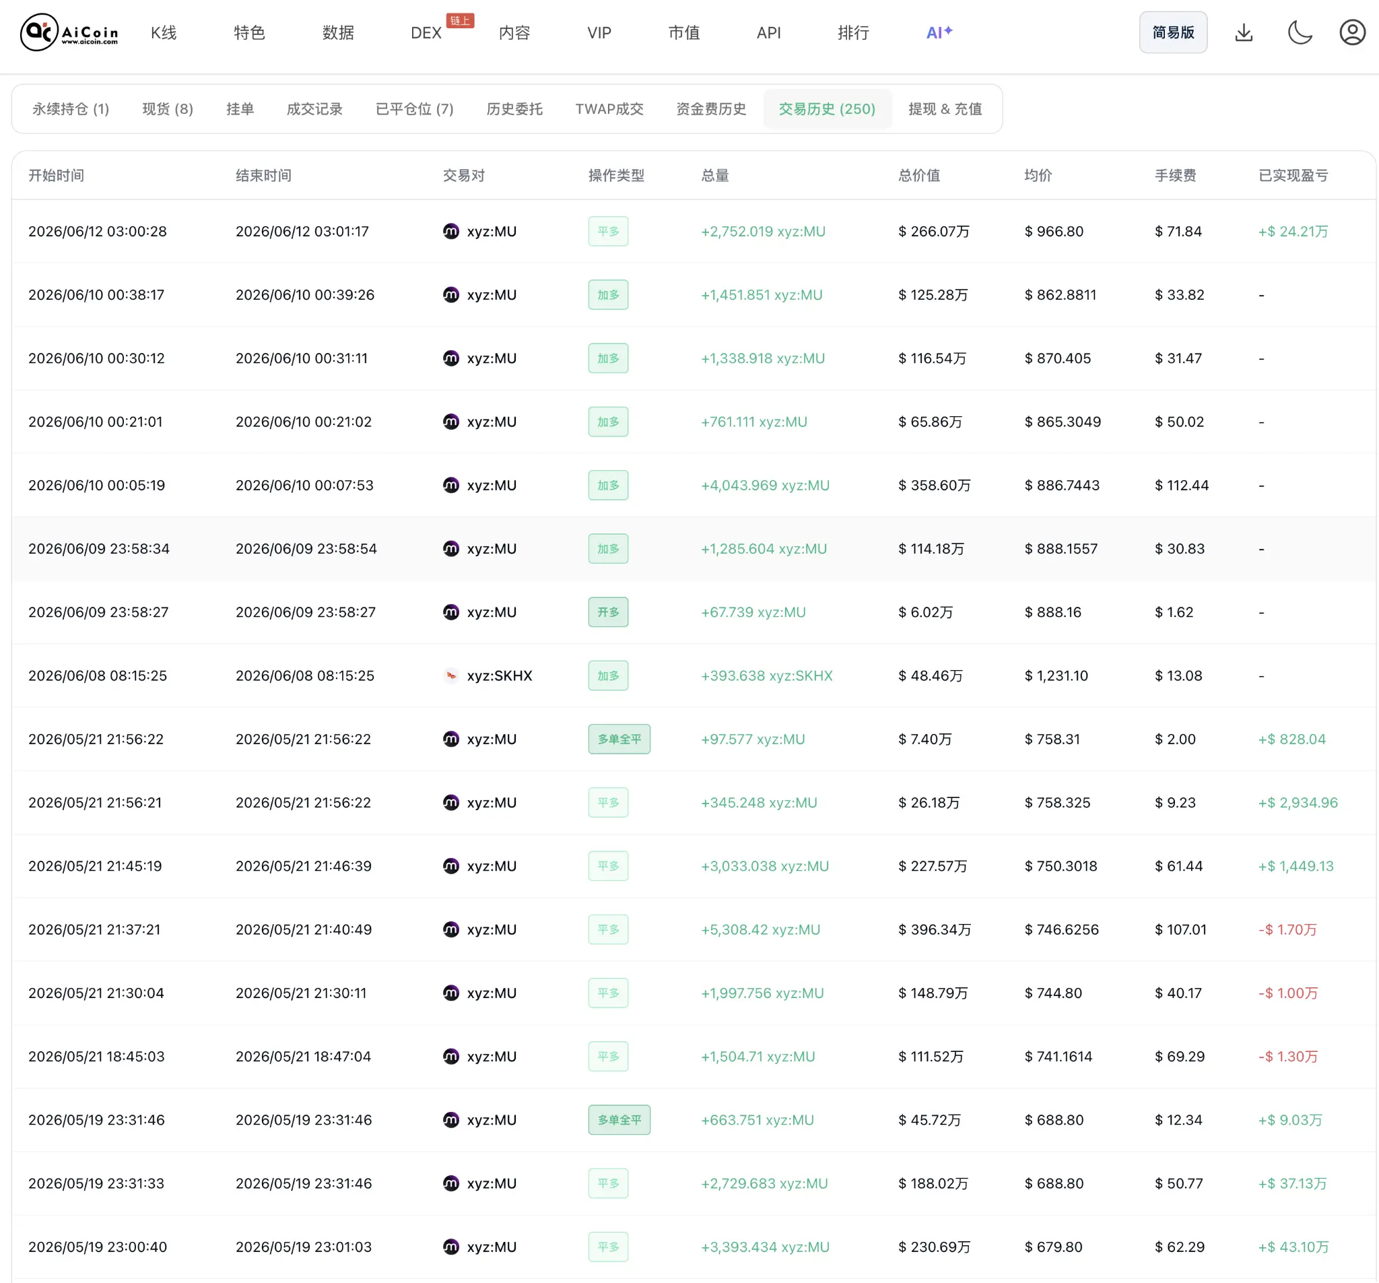
Task: Click total value $ 358.60万
Action: (x=935, y=485)
